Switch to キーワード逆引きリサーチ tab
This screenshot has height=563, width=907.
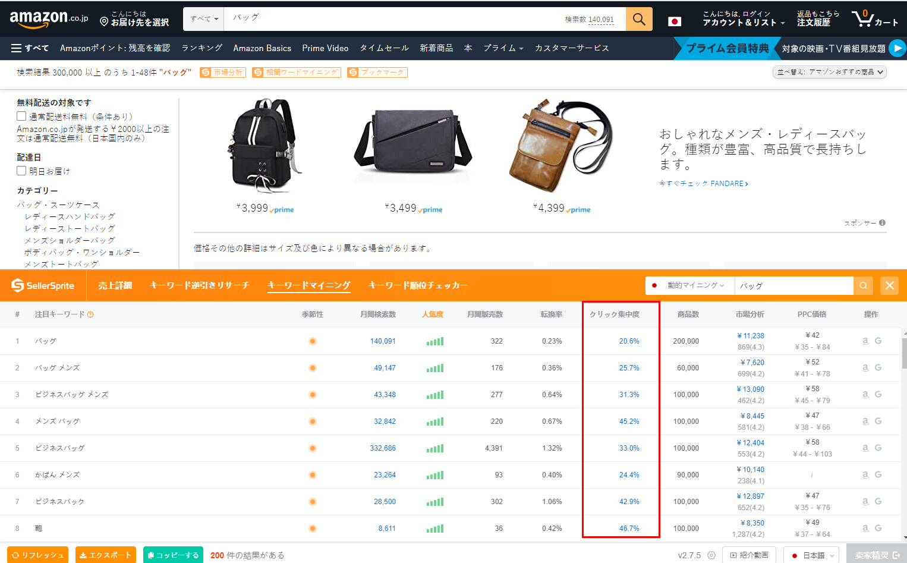pos(199,285)
